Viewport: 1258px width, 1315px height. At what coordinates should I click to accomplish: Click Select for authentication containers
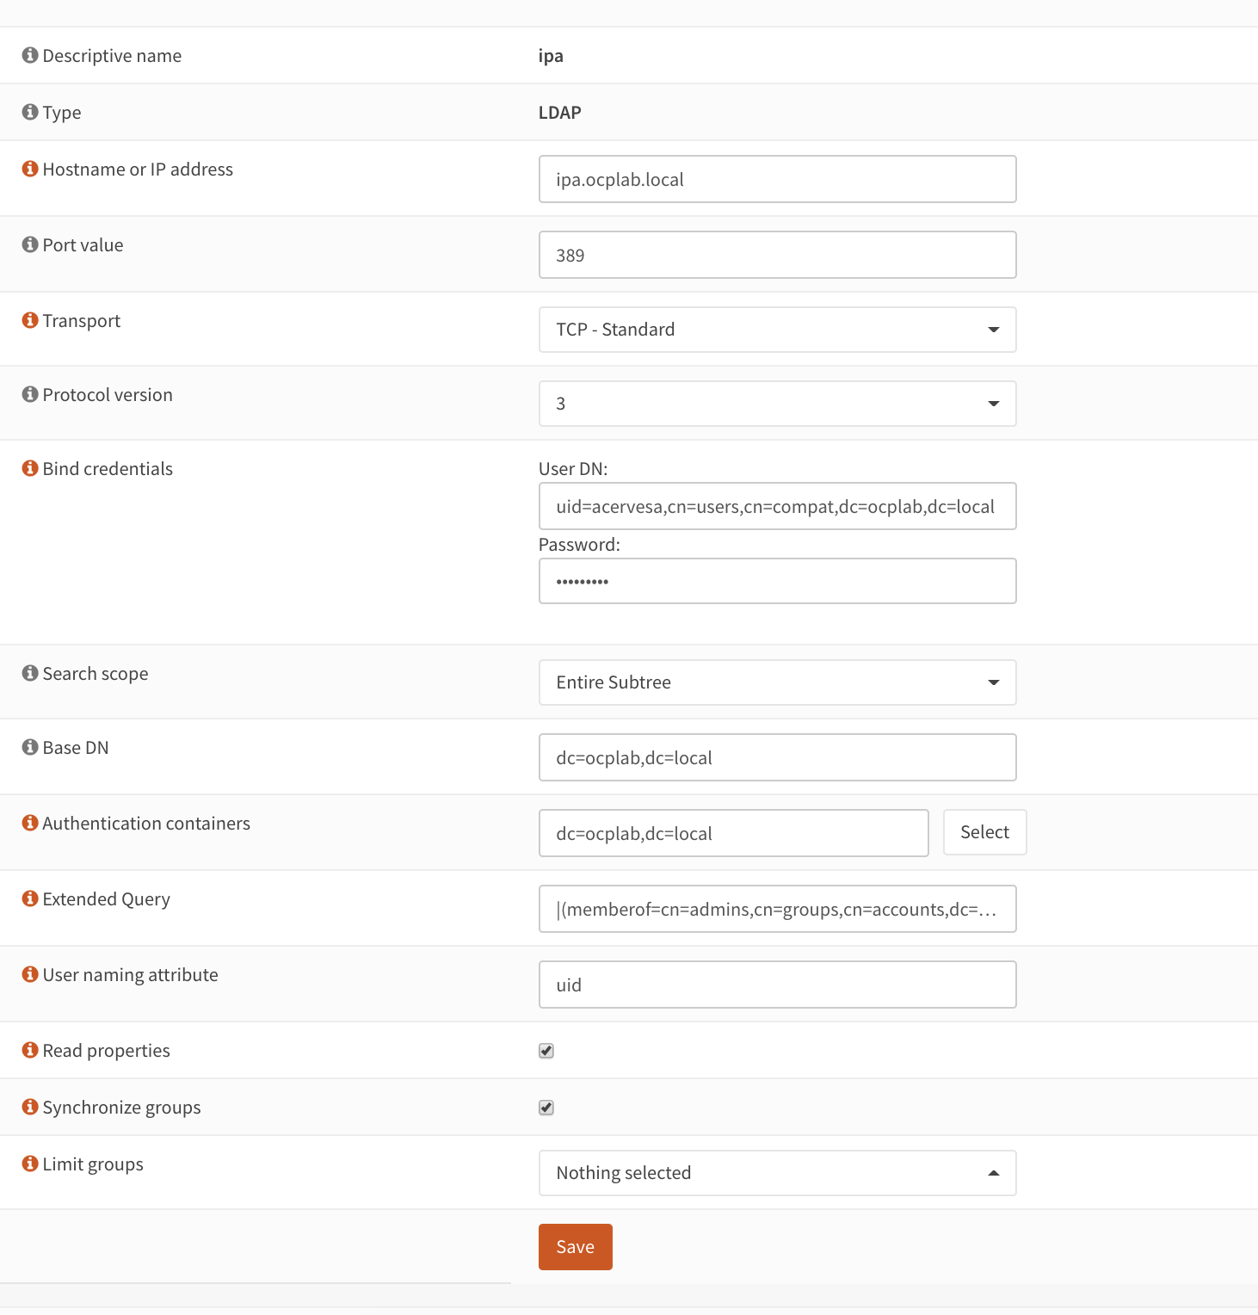pos(985,832)
